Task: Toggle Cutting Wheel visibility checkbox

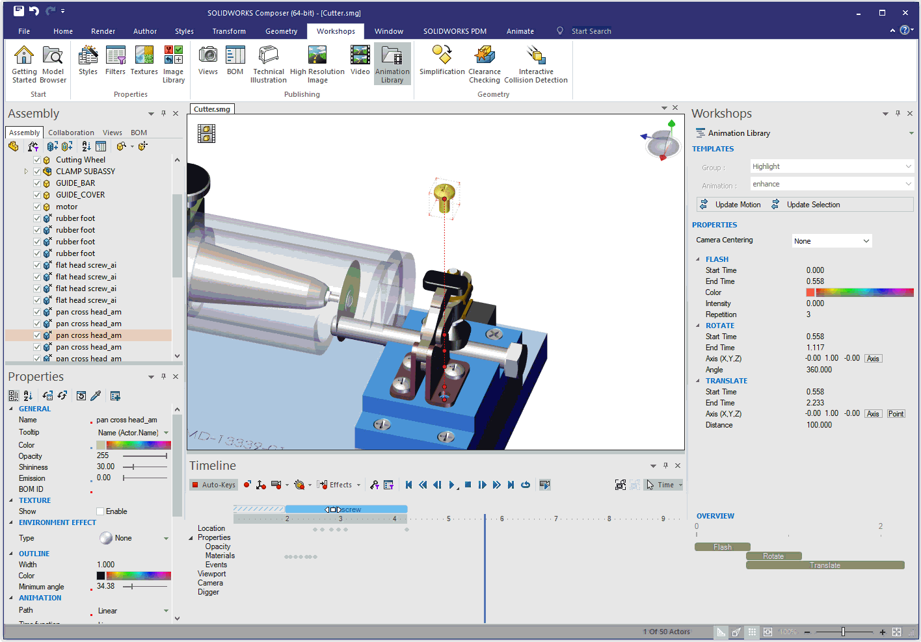Action: tap(37, 160)
